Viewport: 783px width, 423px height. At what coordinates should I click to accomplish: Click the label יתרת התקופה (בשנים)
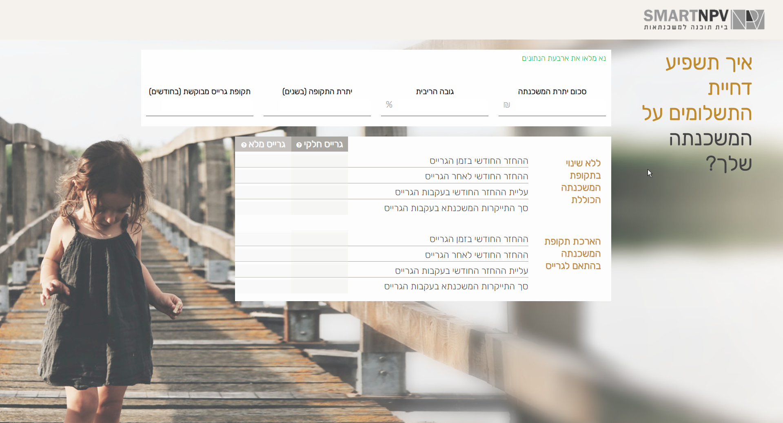(x=317, y=92)
